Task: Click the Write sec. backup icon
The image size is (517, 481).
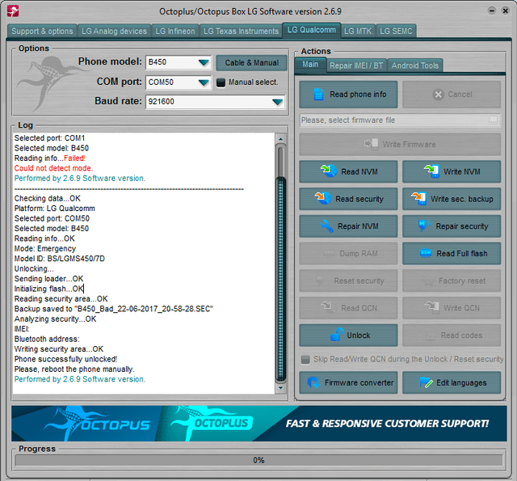Action: (x=418, y=198)
